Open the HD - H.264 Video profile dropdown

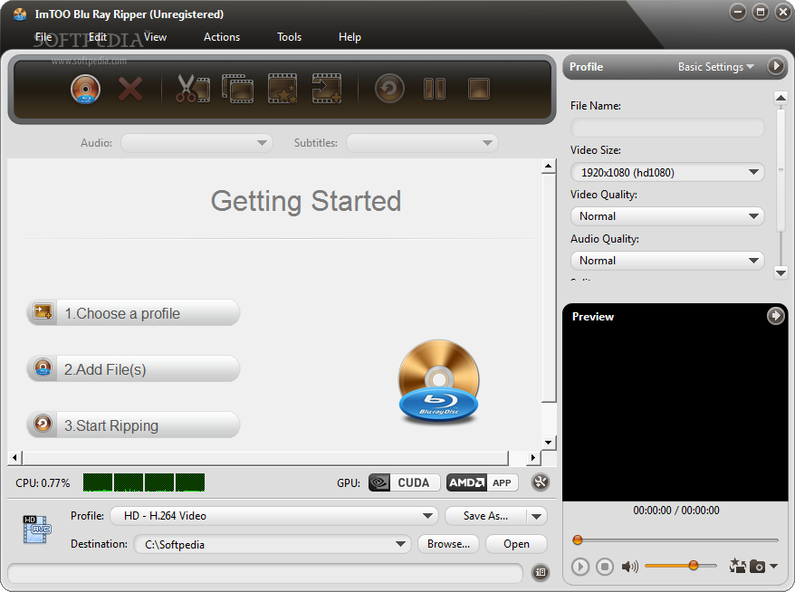coord(274,516)
